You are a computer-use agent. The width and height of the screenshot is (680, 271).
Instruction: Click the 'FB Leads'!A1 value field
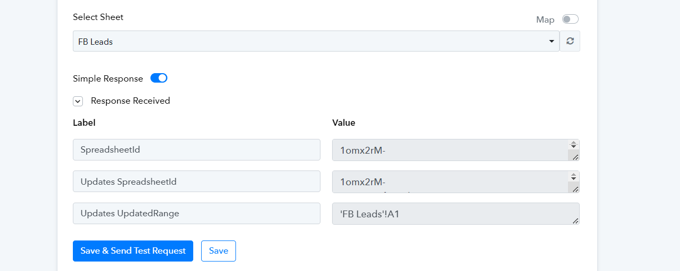(x=456, y=214)
